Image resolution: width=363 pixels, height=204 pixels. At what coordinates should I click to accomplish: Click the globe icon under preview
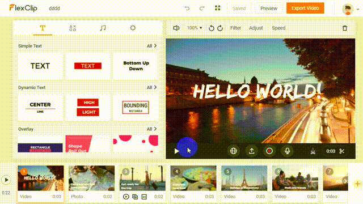pyautogui.click(x=233, y=151)
